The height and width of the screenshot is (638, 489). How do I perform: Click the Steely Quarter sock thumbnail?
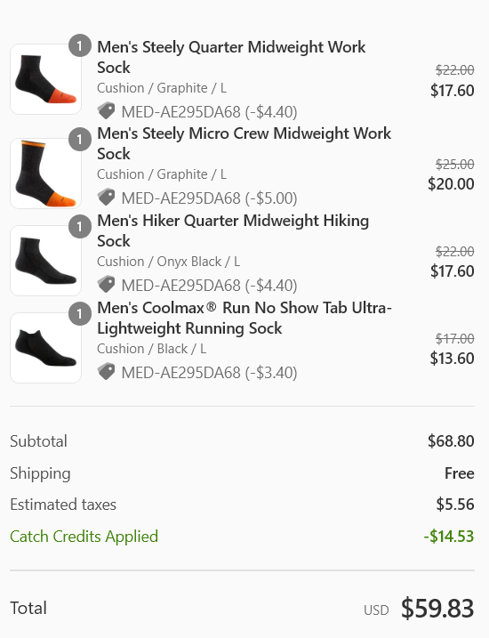pos(45,79)
